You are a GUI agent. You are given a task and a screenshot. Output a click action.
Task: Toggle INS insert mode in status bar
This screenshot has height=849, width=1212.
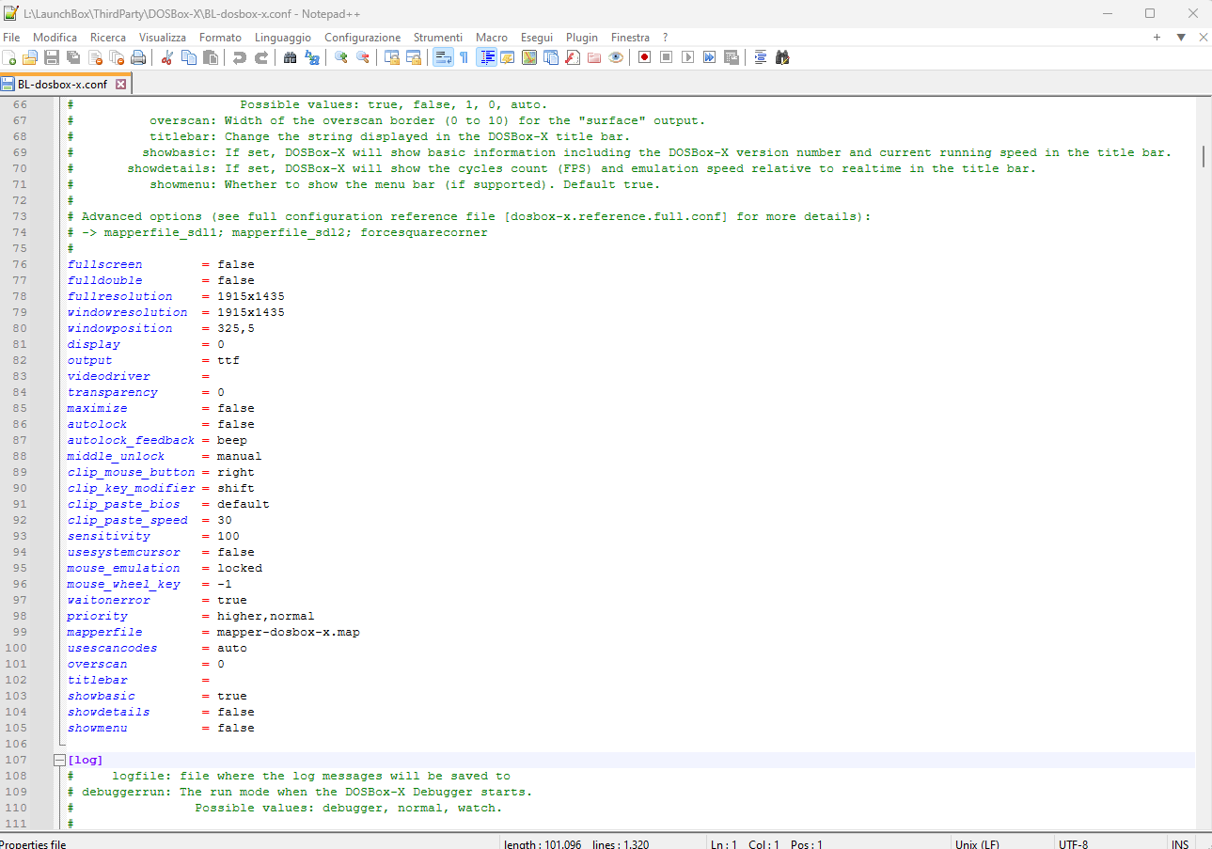point(1180,843)
